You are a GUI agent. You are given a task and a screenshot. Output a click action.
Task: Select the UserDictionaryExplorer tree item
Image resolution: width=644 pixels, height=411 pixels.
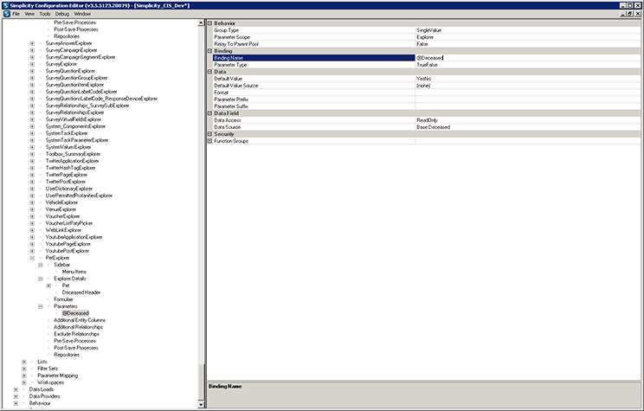pos(69,189)
